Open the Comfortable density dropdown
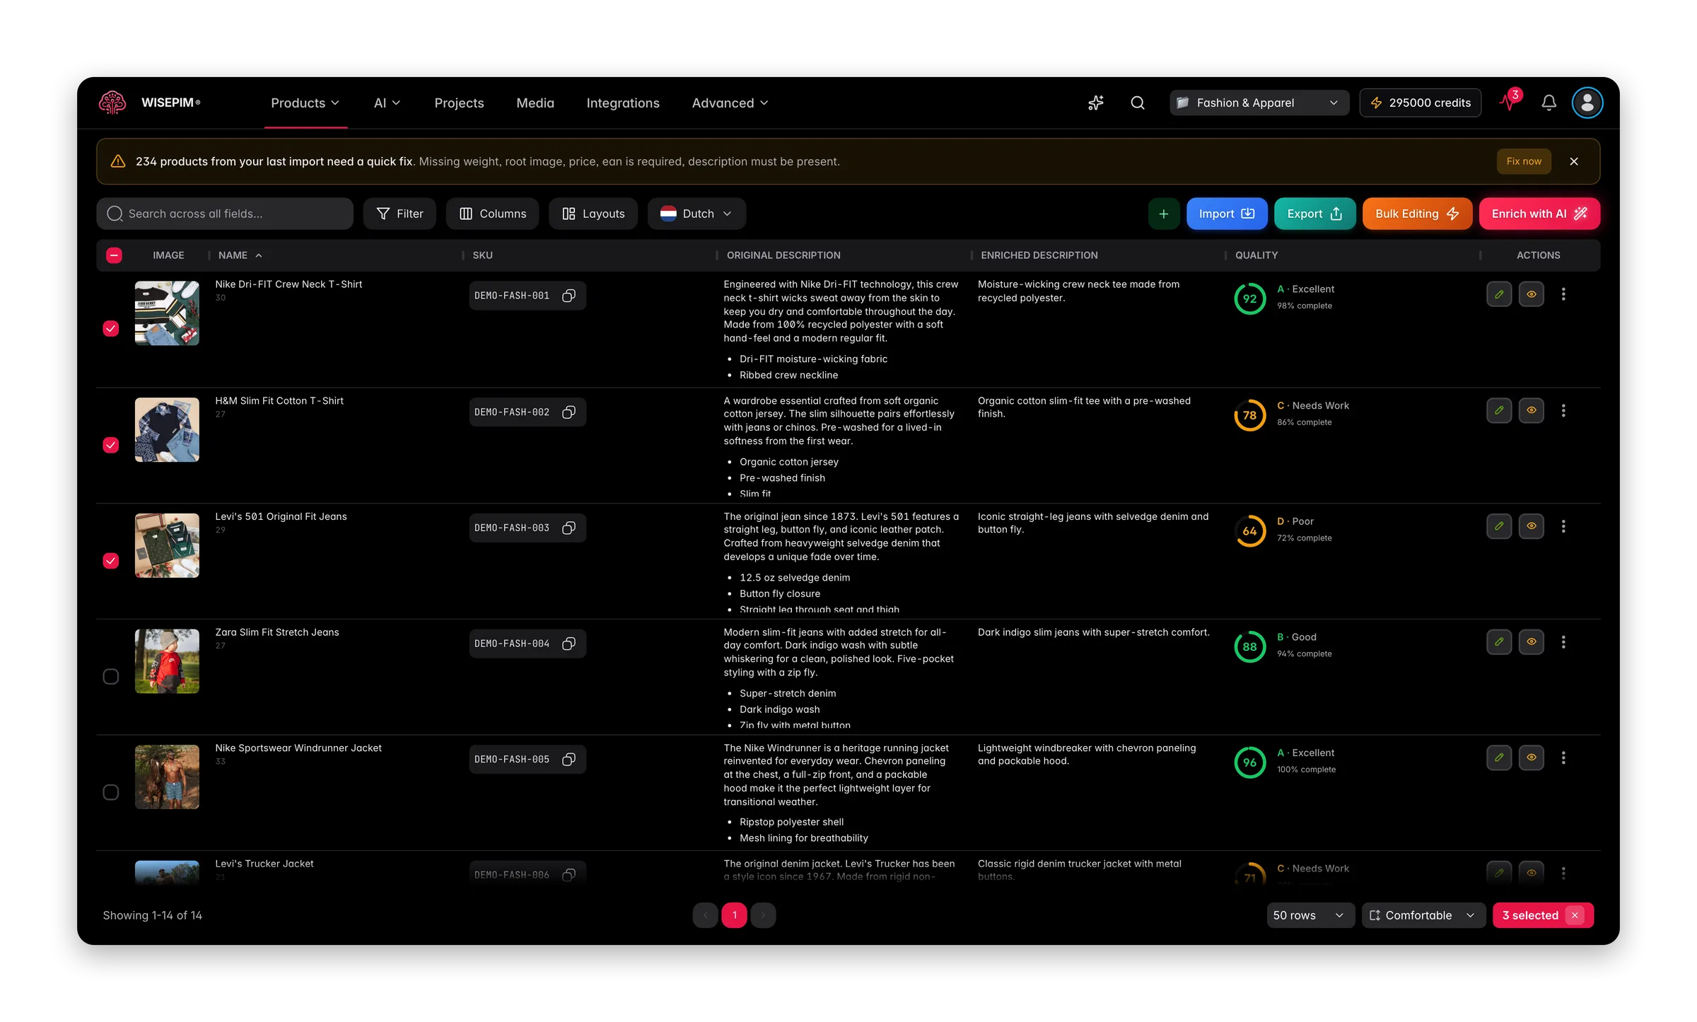The height and width of the screenshot is (1022, 1697). point(1423,915)
